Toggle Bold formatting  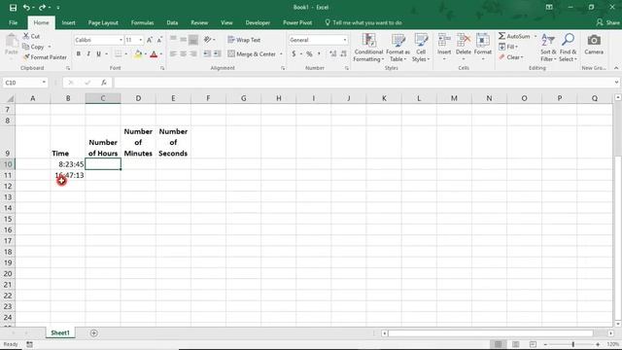(78, 54)
